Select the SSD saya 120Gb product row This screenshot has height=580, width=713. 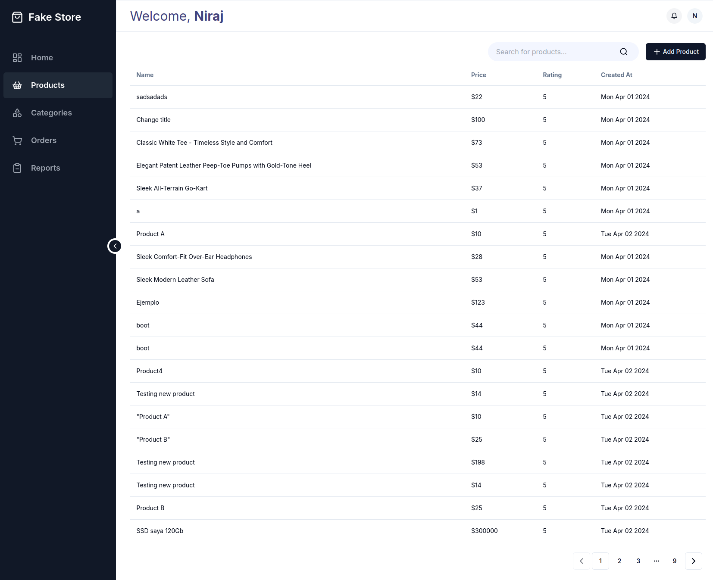pos(160,531)
